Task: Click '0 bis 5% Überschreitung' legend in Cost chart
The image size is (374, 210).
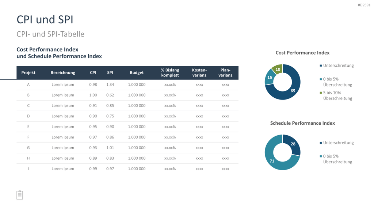Action: [x=336, y=82]
